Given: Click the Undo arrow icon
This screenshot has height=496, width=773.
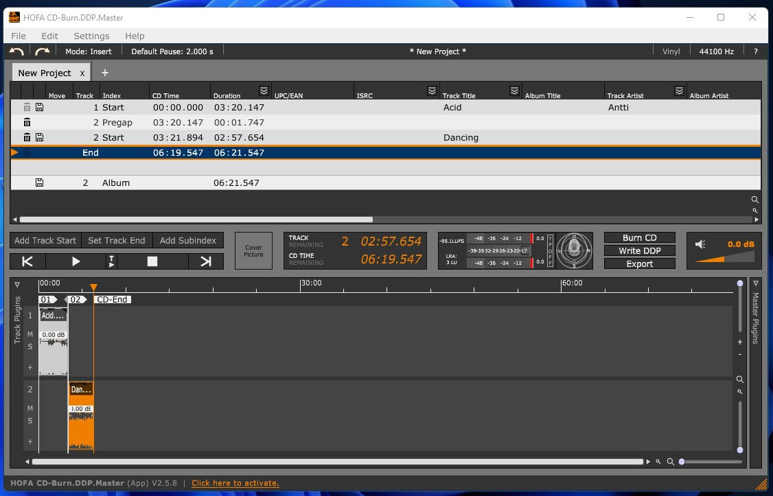Looking at the screenshot, I should click(x=16, y=51).
